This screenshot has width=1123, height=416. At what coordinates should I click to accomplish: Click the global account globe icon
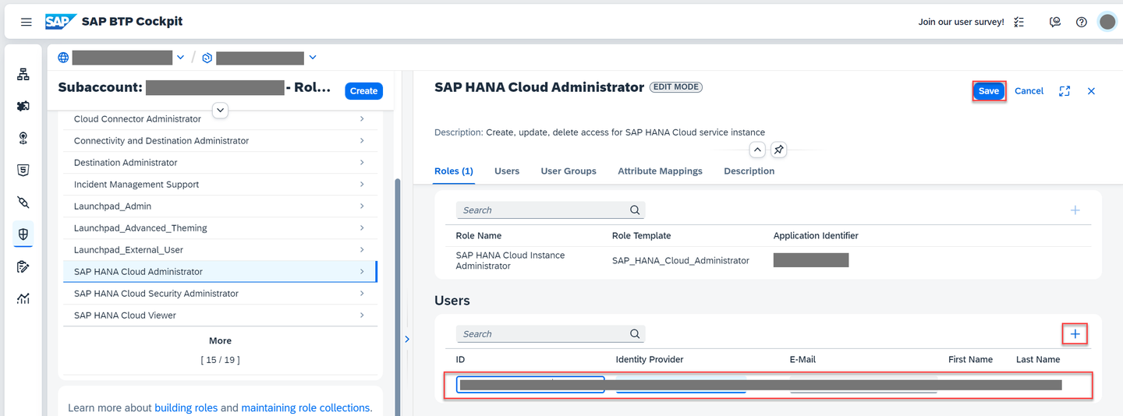click(x=63, y=58)
